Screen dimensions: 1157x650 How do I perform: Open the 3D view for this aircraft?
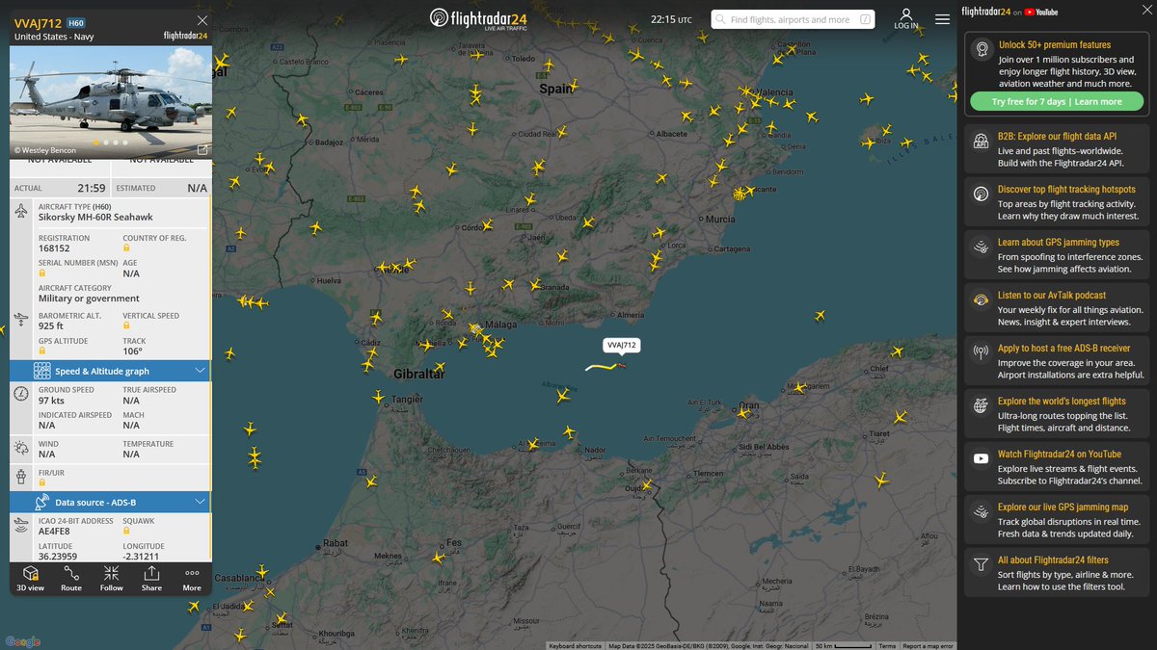30,578
